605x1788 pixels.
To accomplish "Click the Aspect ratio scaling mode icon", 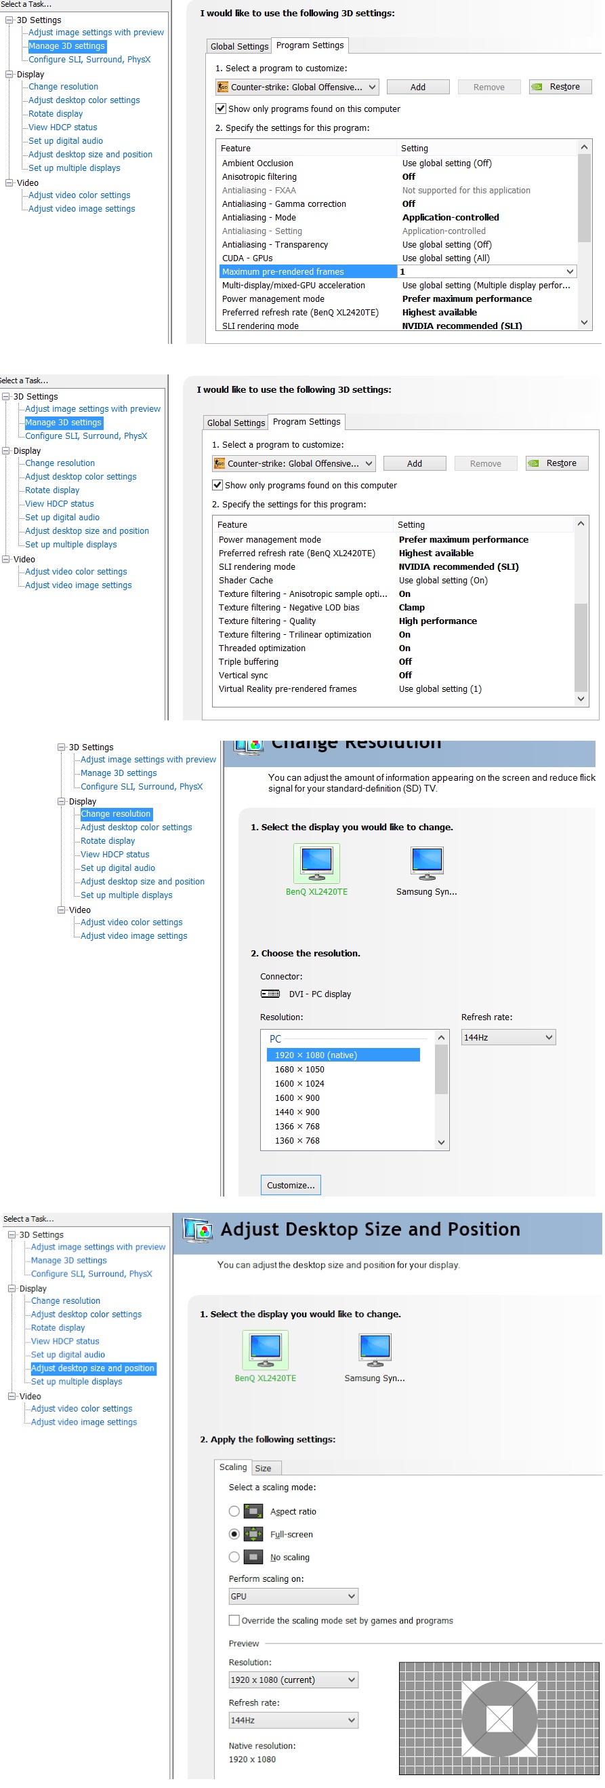I will [254, 1511].
